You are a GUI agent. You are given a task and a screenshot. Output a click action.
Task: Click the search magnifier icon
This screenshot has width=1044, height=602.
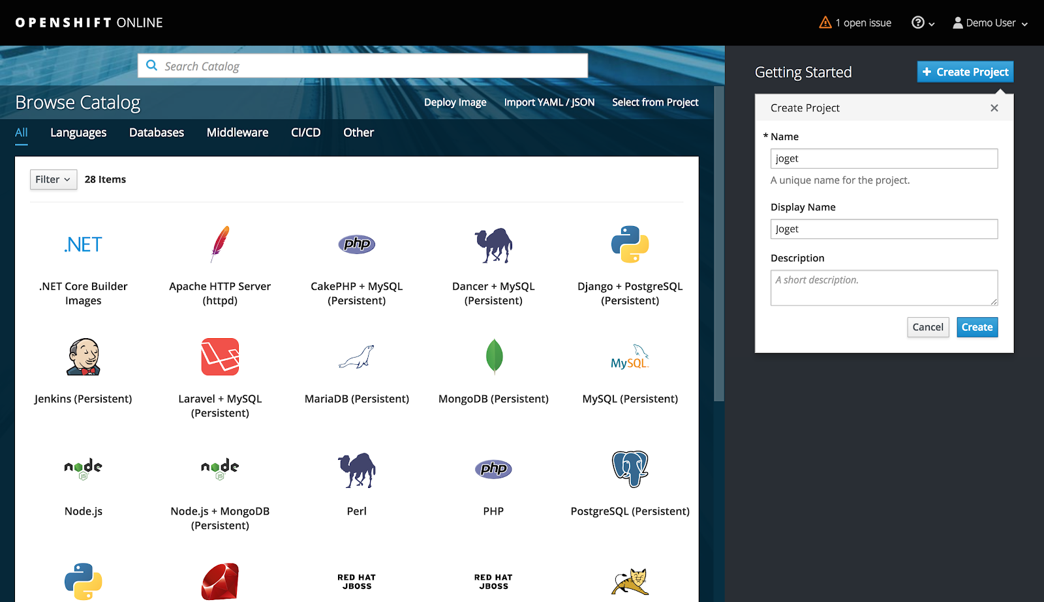pos(152,65)
